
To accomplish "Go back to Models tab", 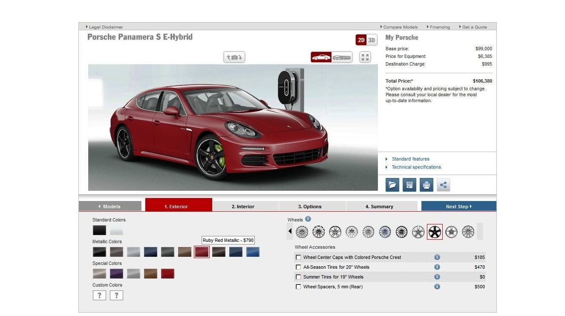I will click(x=110, y=206).
